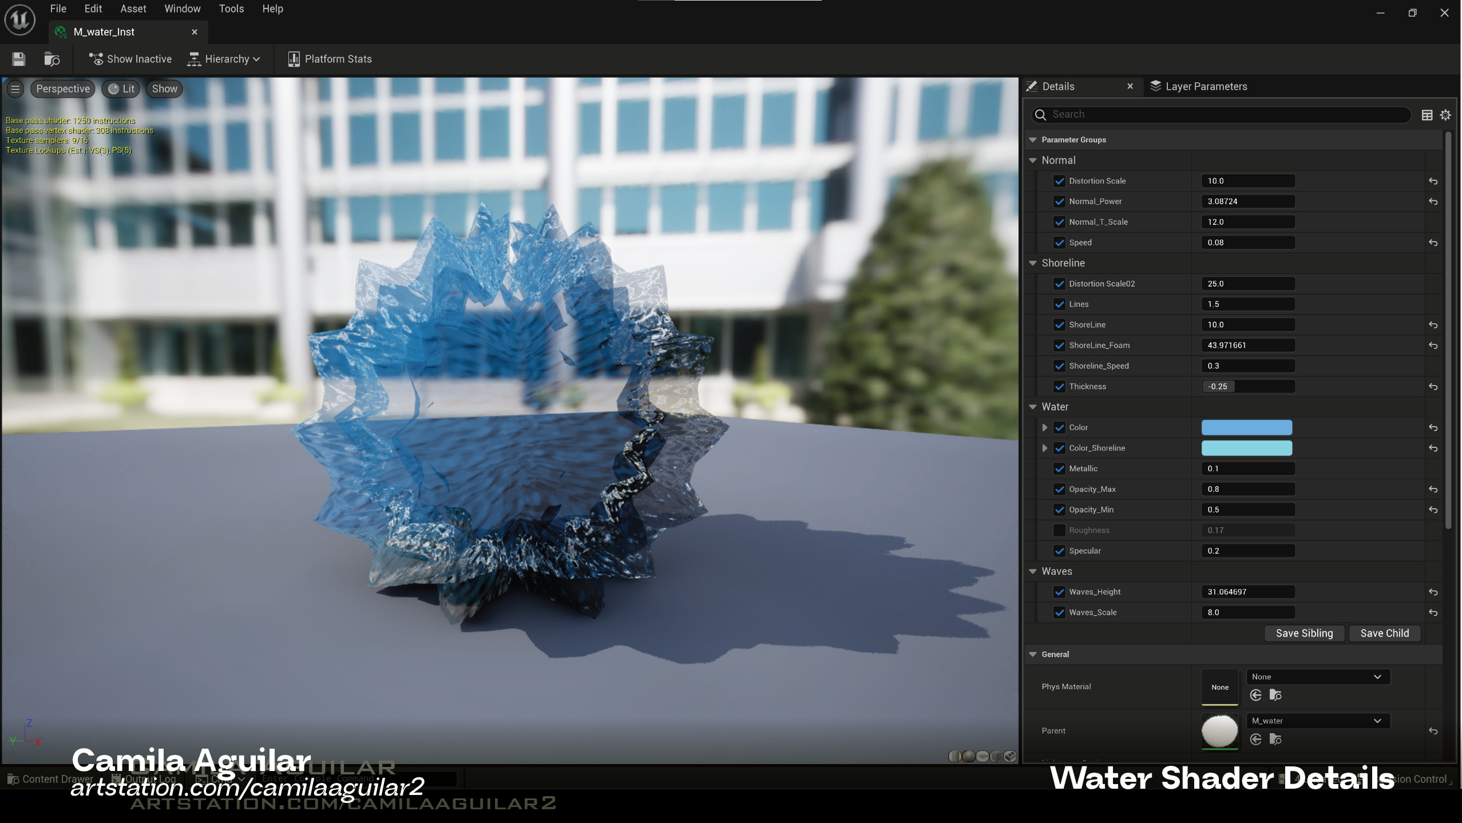
Task: Collapse the Shoreline parameter group
Action: coord(1033,263)
